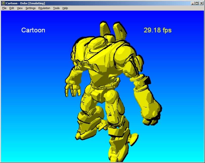Minimize the Dxbx window

pos(193,3)
